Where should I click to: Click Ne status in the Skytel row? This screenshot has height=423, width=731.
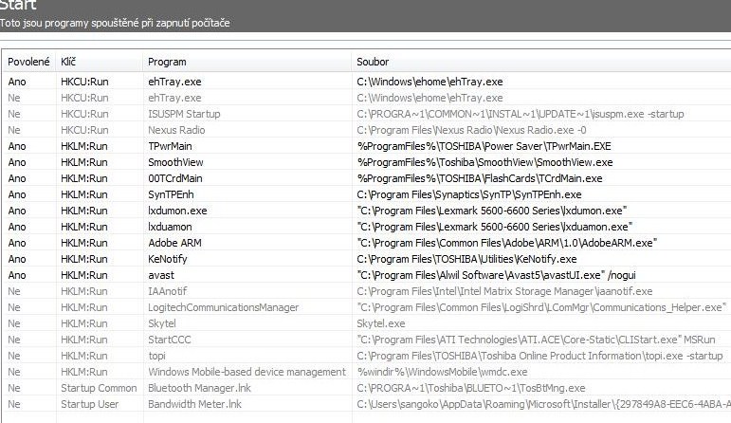tap(14, 323)
